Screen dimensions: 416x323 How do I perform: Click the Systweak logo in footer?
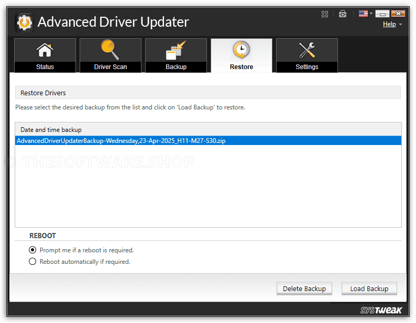[x=381, y=310]
